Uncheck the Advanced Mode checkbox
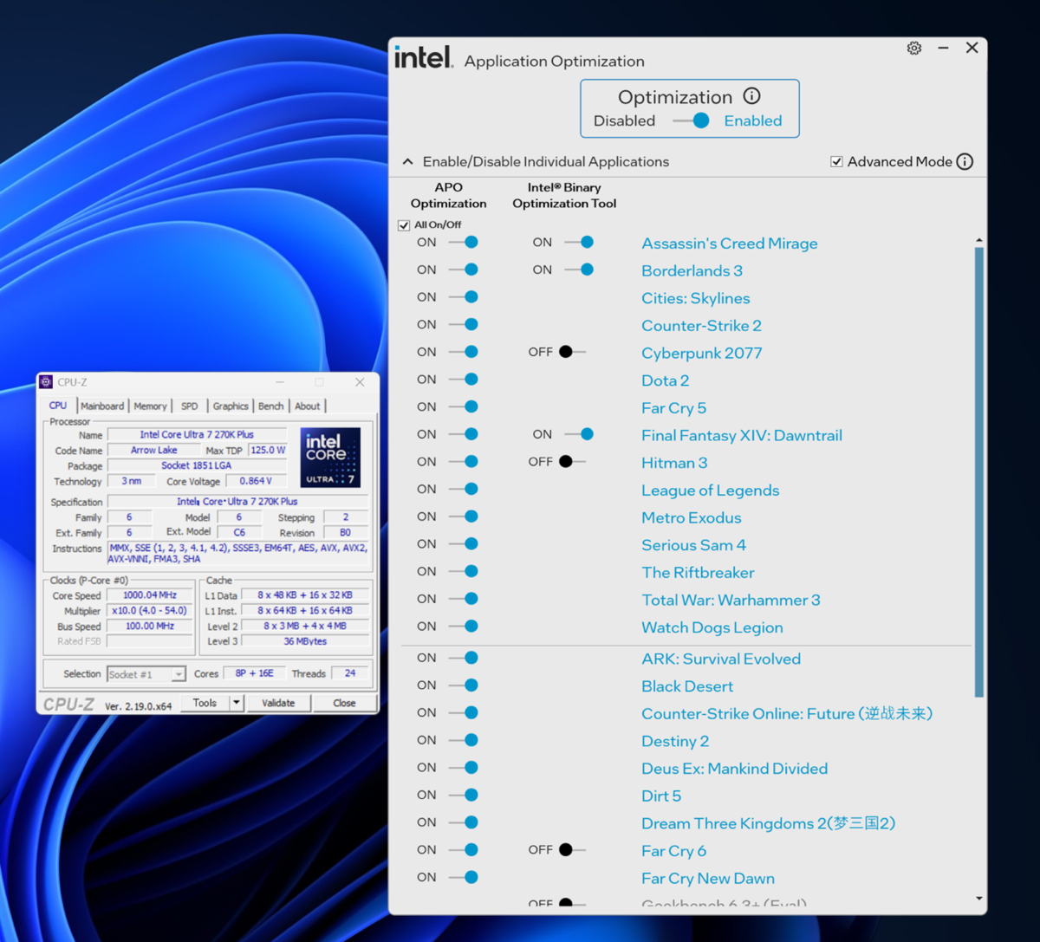Image resolution: width=1040 pixels, height=942 pixels. 836,161
